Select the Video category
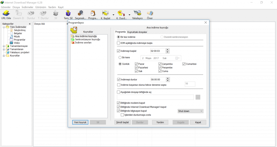The image size is (277, 147). tap(17, 43)
